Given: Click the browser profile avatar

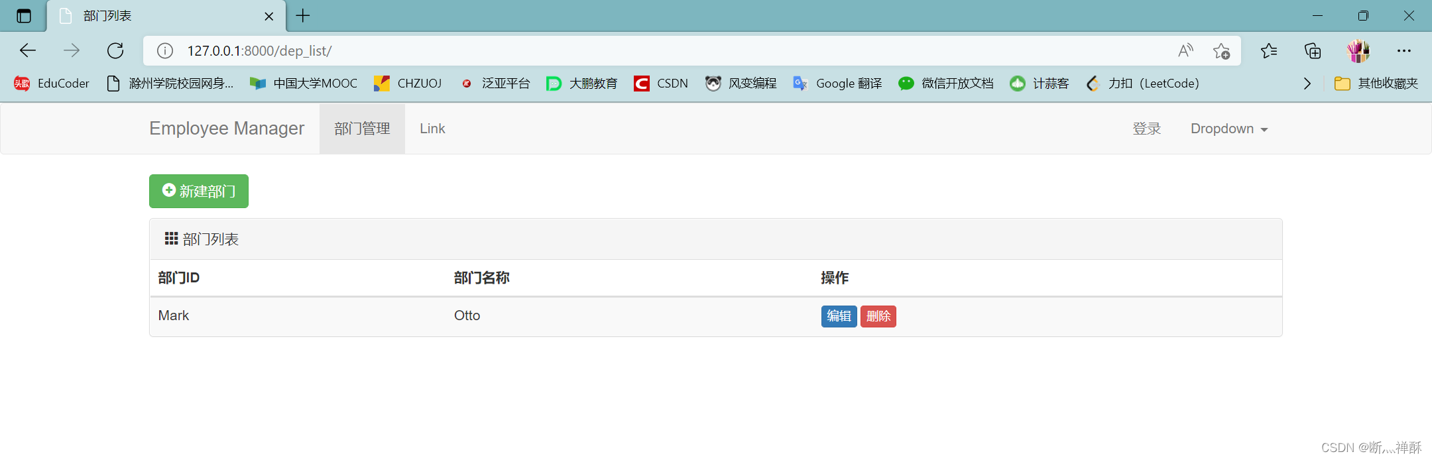Looking at the screenshot, I should (x=1358, y=50).
